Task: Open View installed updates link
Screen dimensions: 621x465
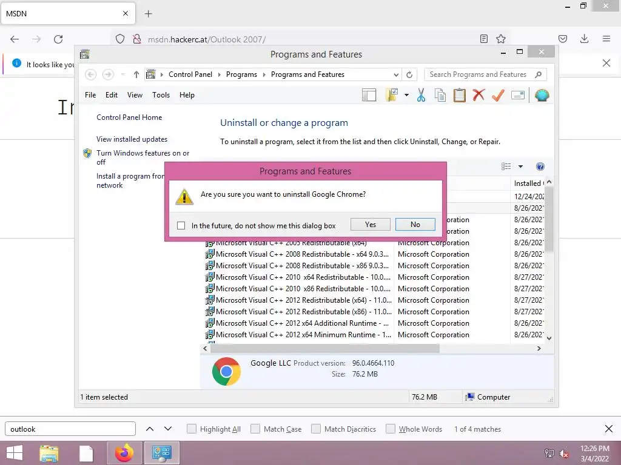Action: tap(132, 139)
